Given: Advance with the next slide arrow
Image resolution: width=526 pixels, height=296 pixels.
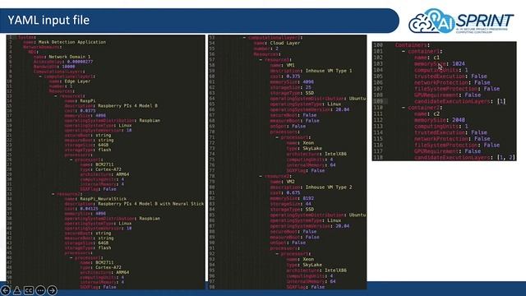Looking at the screenshot, I should (52, 290).
